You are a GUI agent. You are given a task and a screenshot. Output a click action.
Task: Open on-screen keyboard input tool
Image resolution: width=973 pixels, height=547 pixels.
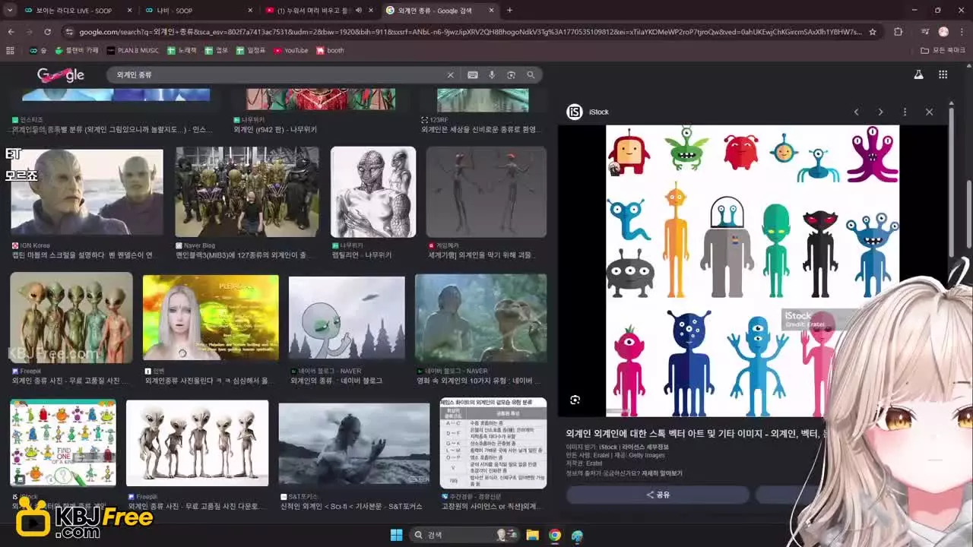(473, 75)
